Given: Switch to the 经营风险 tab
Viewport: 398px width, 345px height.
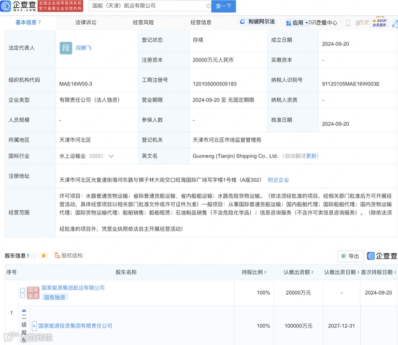Looking at the screenshot, I should [x=144, y=22].
